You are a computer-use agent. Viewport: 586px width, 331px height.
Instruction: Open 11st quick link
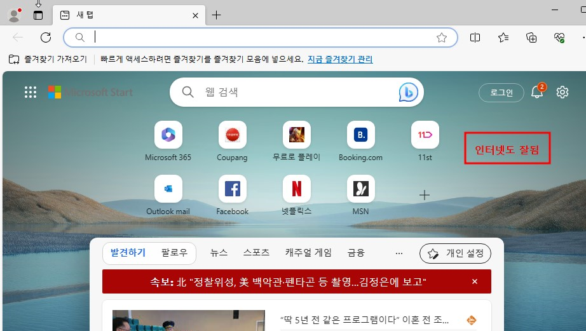[x=425, y=141]
